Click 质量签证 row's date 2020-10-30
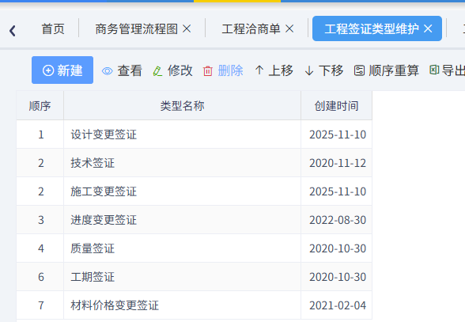Image resolution: width=465 pixels, height=322 pixels. click(x=338, y=248)
